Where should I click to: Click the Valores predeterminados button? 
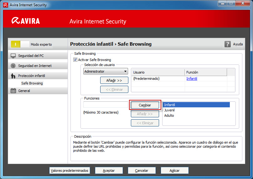[x=70, y=171]
